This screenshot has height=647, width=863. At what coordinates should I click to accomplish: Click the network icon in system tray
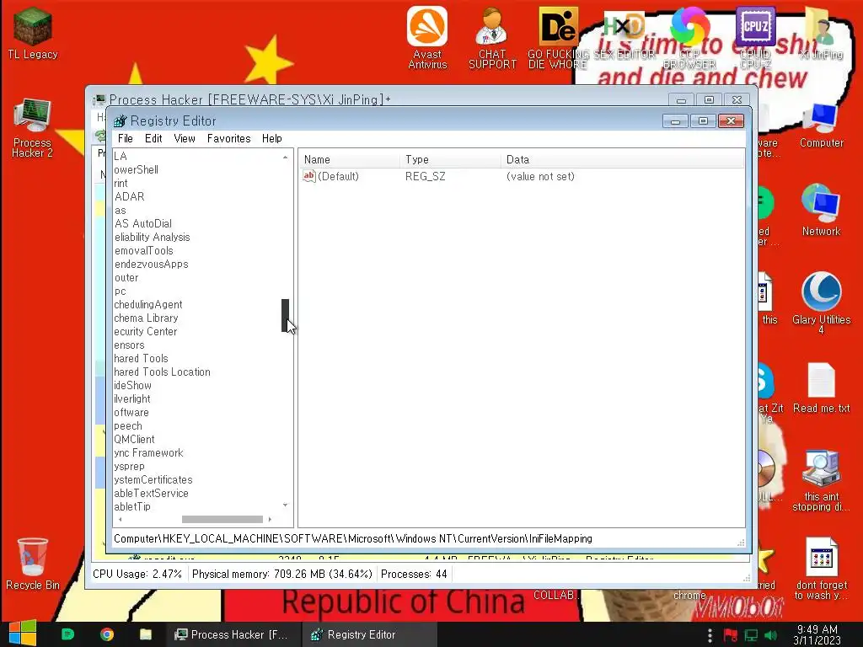[751, 635]
